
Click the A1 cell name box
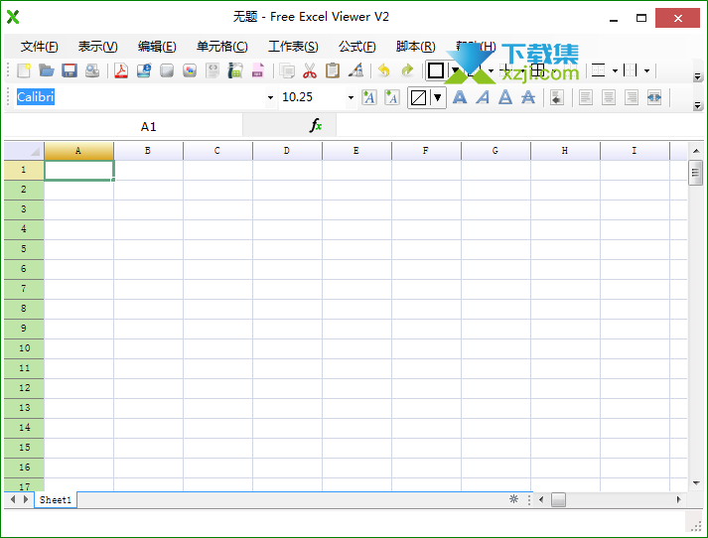pyautogui.click(x=123, y=126)
